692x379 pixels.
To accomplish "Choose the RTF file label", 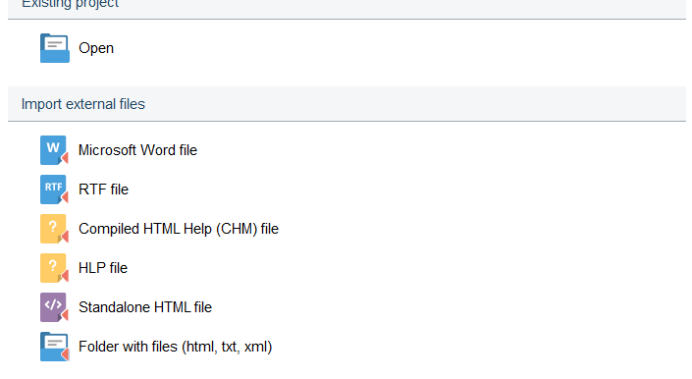I will [x=103, y=189].
